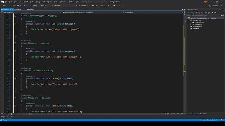Start debugging with Singleton run button
Viewport: 225px width, 126px height.
(x=83, y=6)
